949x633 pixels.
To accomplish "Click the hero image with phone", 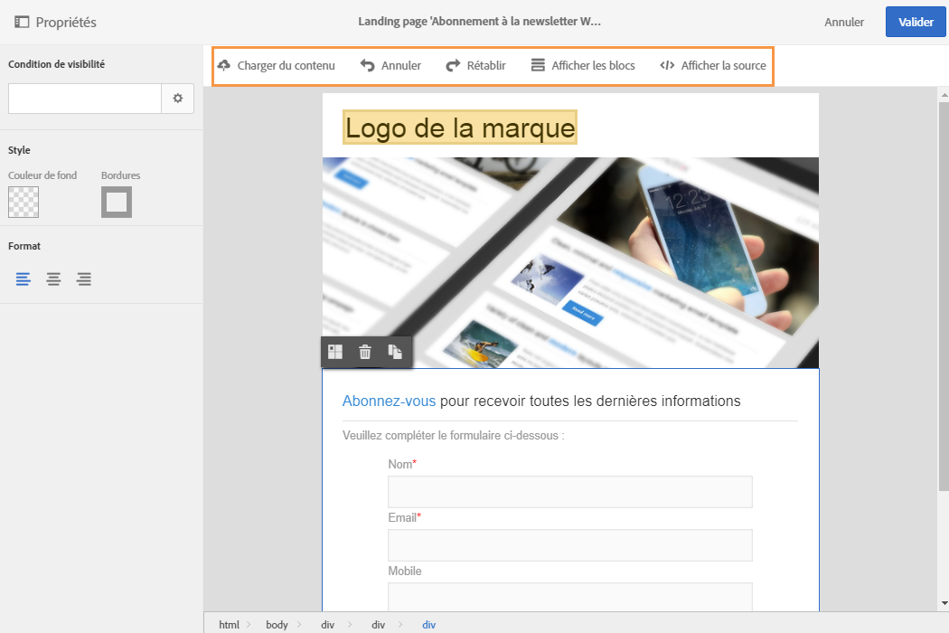I will [x=570, y=262].
